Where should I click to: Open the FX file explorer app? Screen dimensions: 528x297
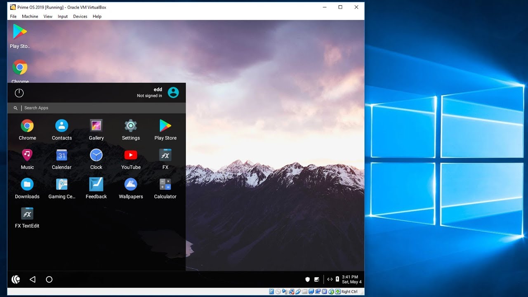pyautogui.click(x=165, y=159)
